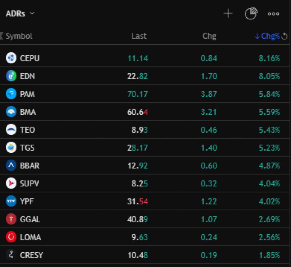
Task: Click the CEPU logo icon
Action: (x=11, y=58)
